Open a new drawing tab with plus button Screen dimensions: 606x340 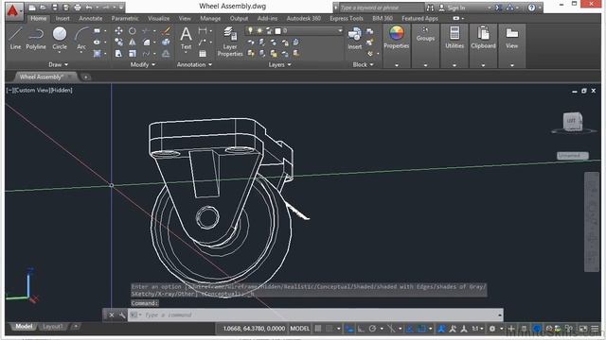click(85, 77)
